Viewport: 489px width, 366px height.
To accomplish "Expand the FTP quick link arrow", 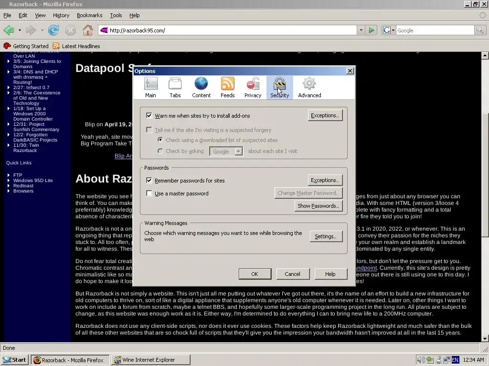I will pos(9,175).
